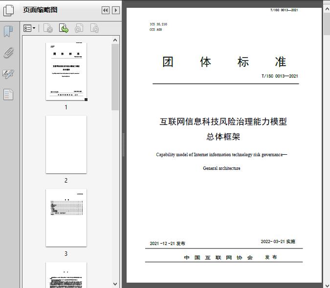Select blank page 2 thumbnail
The width and height of the screenshot is (330, 288).
pyautogui.click(x=66, y=144)
